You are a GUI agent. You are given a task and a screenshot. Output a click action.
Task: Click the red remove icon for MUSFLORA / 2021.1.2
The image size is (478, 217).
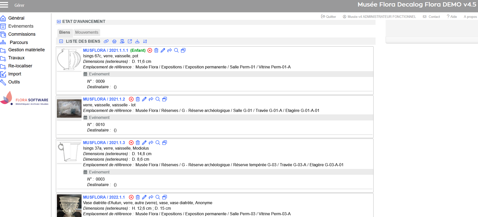point(131,99)
